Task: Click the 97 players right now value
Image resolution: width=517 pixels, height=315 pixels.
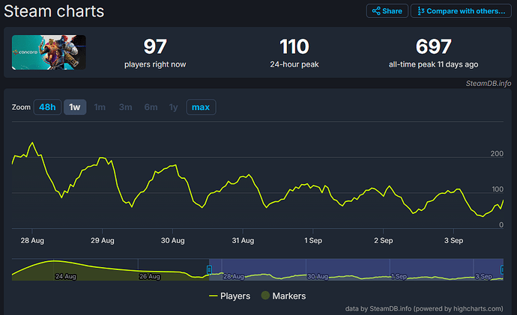Action: pos(155,46)
